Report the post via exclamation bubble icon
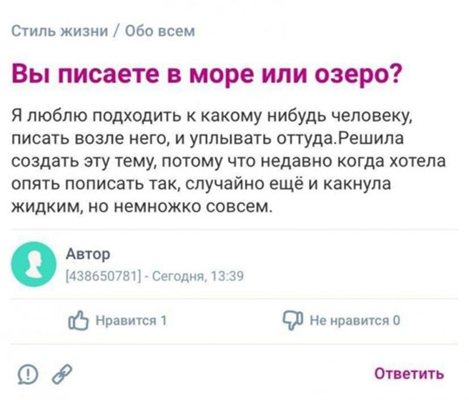 pyautogui.click(x=28, y=374)
